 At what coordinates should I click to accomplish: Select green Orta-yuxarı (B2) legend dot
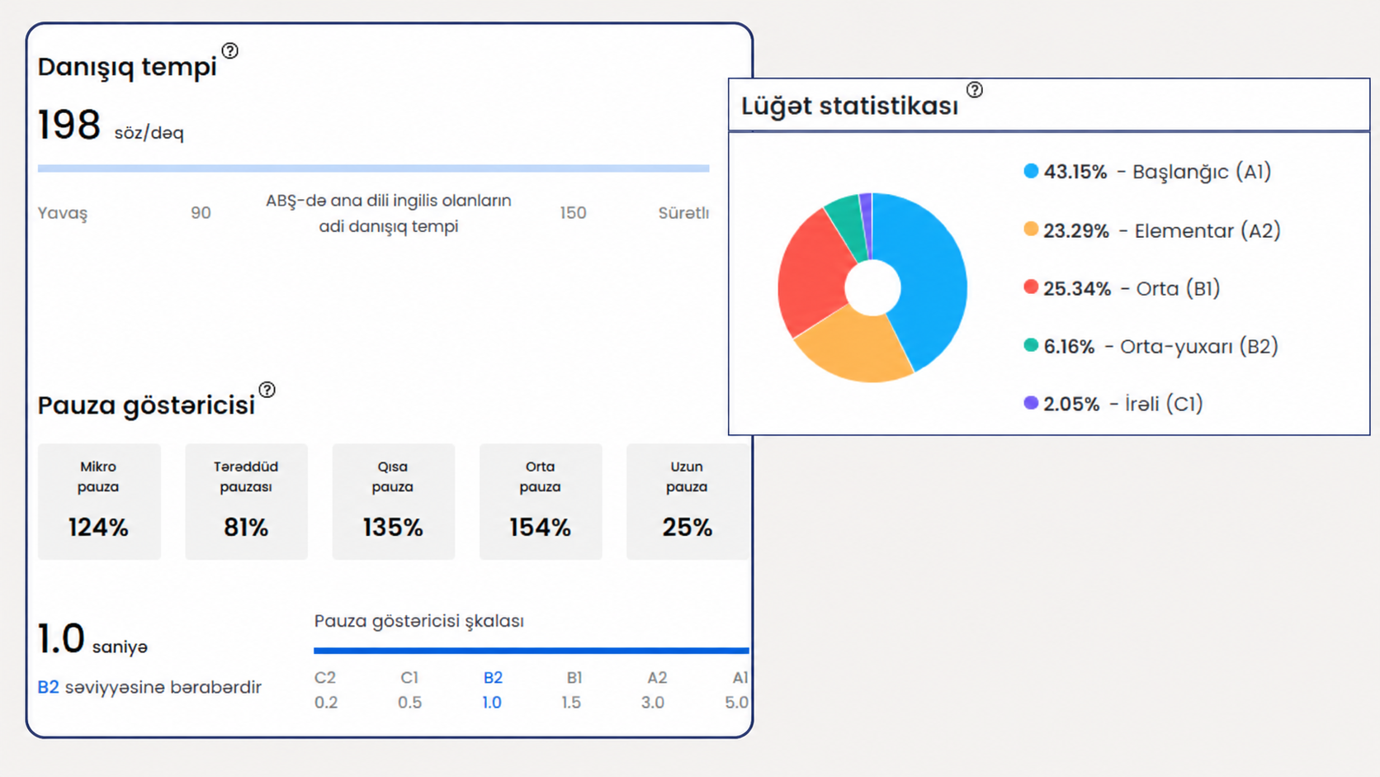point(1031,345)
